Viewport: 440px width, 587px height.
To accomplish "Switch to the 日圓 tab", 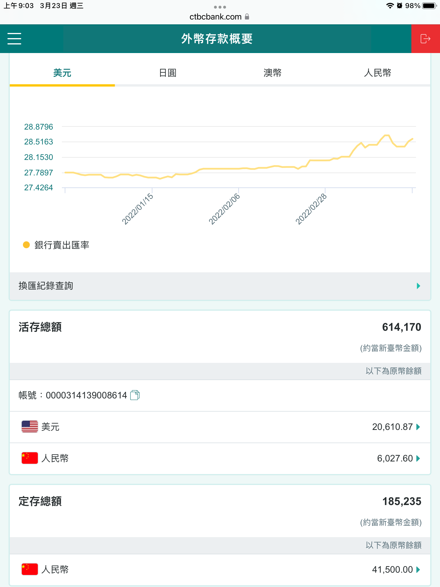I will click(168, 73).
